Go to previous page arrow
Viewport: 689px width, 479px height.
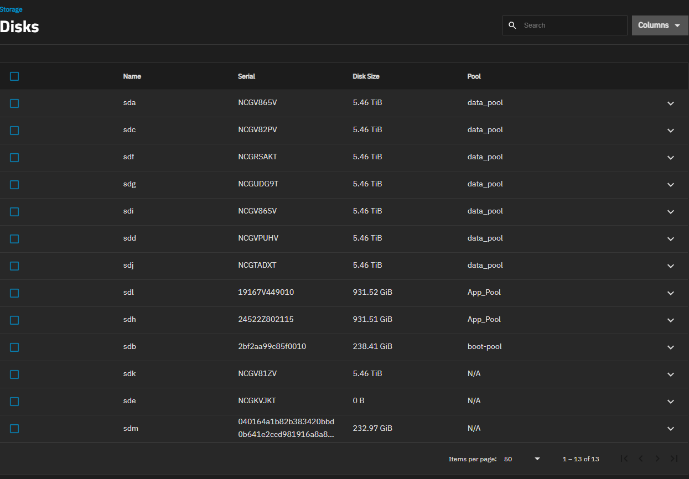coord(641,459)
